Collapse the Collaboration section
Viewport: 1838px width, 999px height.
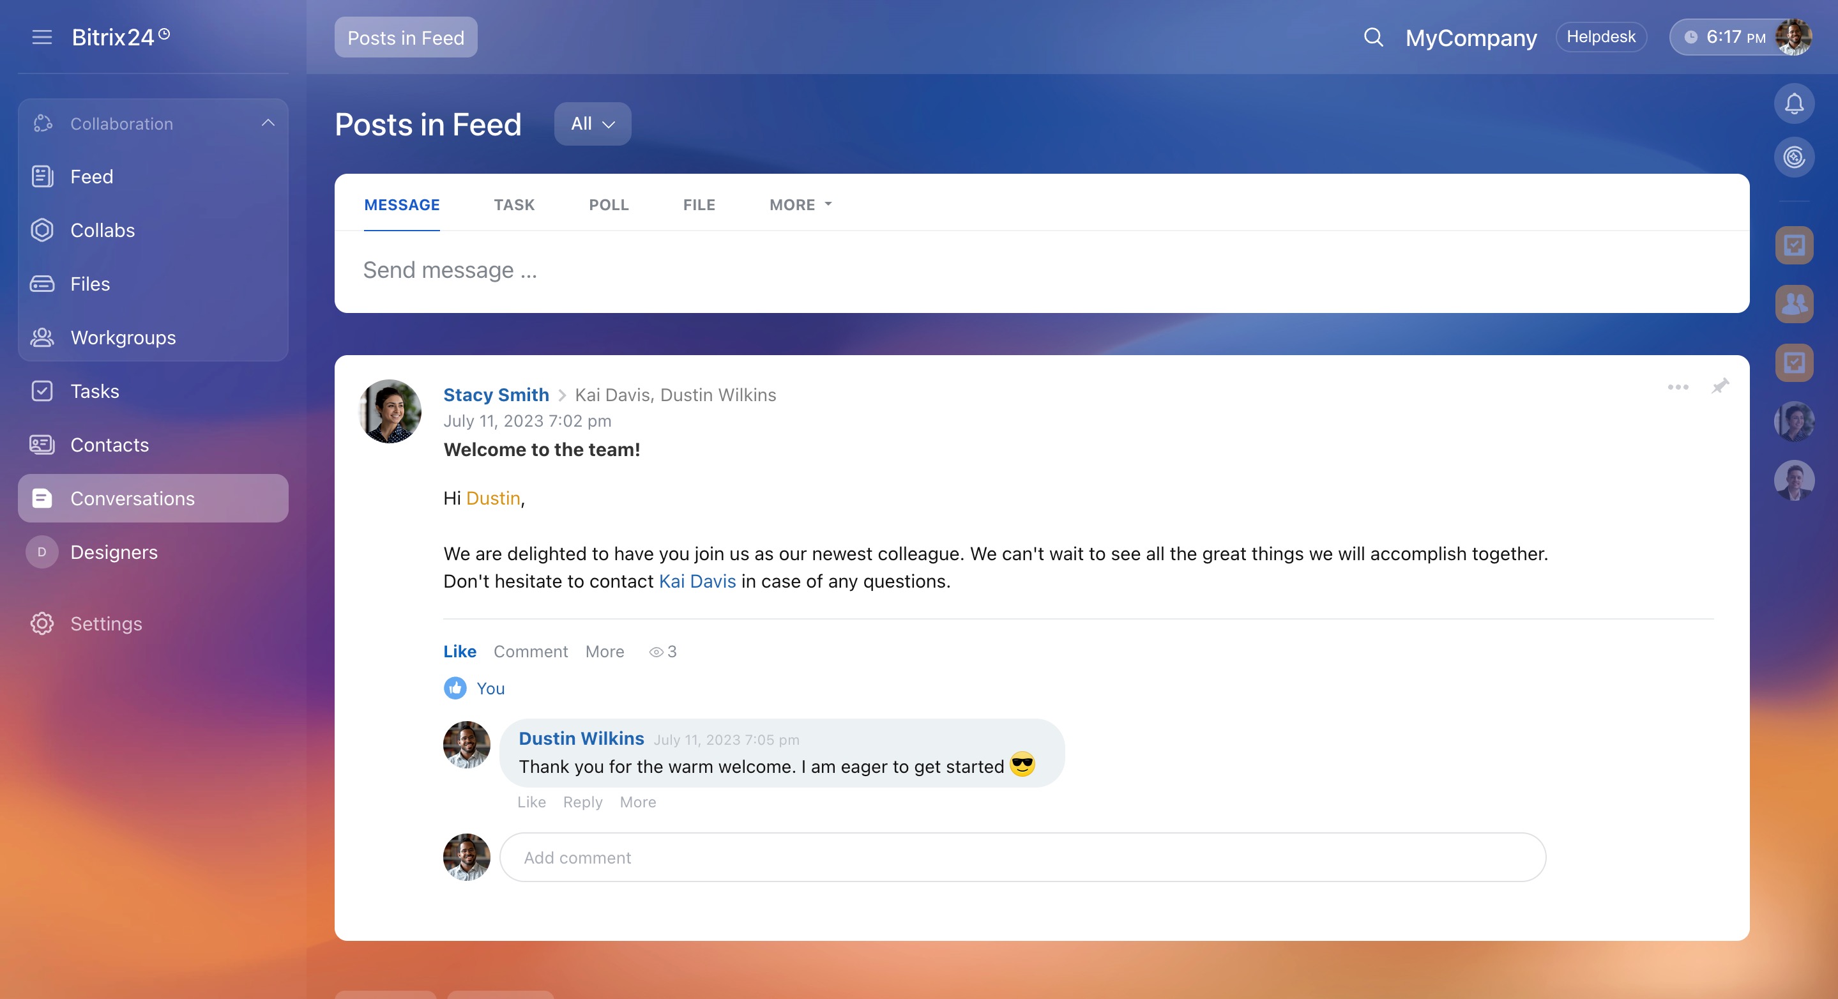coord(268,123)
